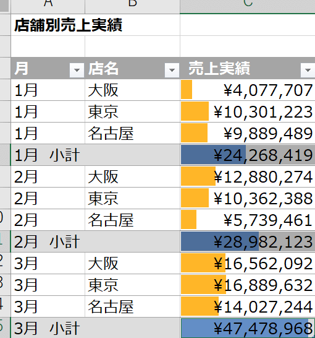Click the 3月 cell beside 名古屋

click(x=48, y=306)
